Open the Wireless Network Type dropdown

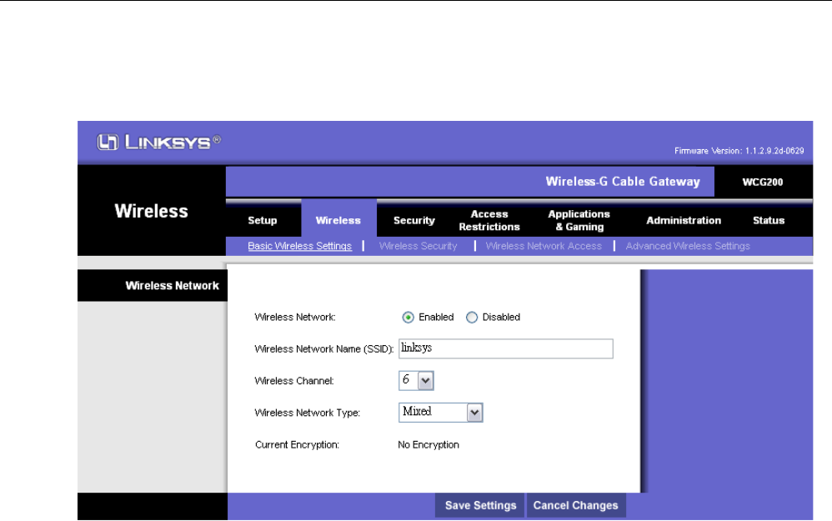coord(440,413)
